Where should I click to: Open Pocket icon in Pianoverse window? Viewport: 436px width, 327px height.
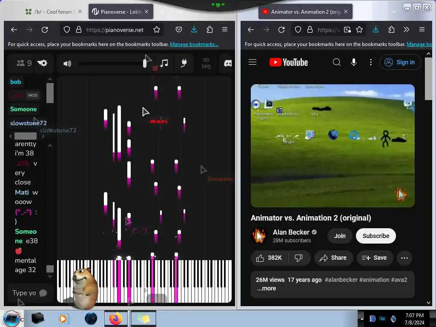pos(179,29)
